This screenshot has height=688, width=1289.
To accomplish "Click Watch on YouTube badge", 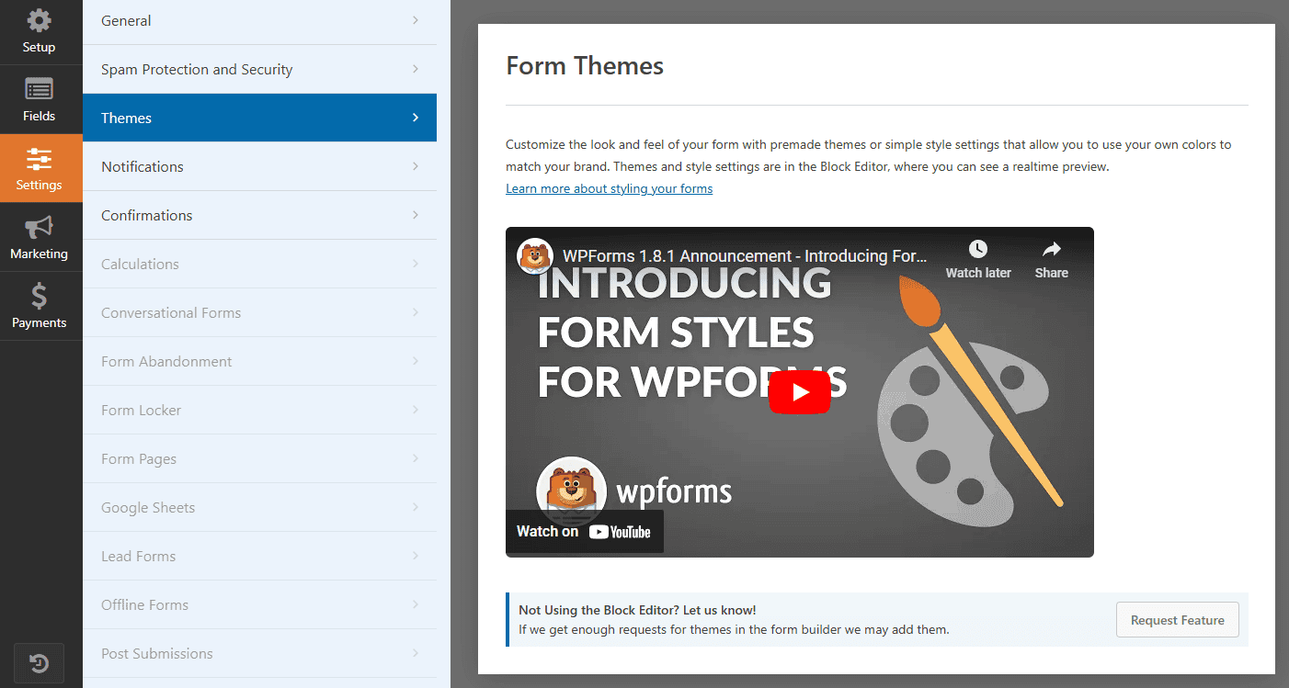I will 584,531.
